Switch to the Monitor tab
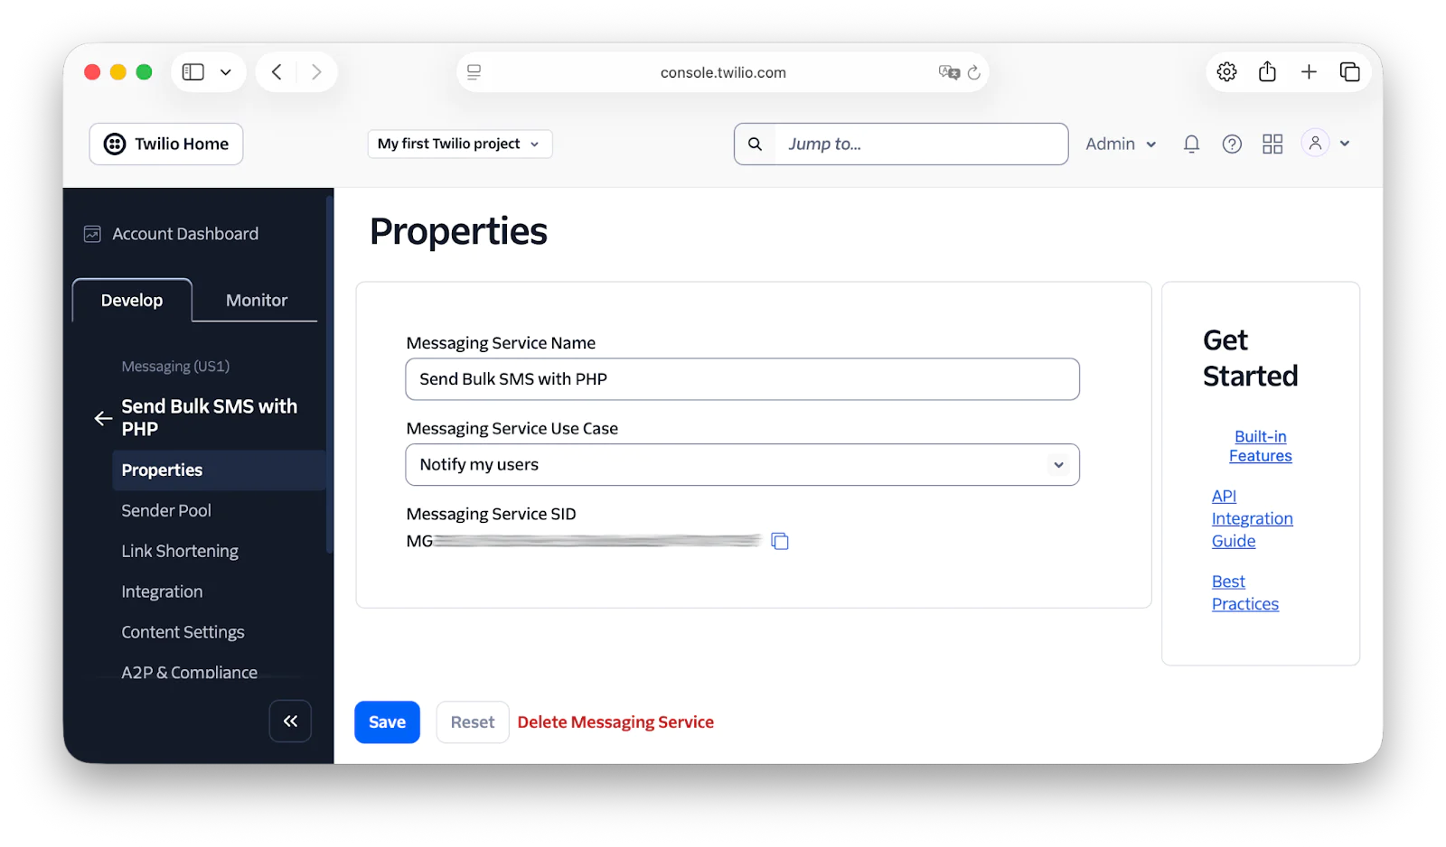The image size is (1446, 847). 256,300
